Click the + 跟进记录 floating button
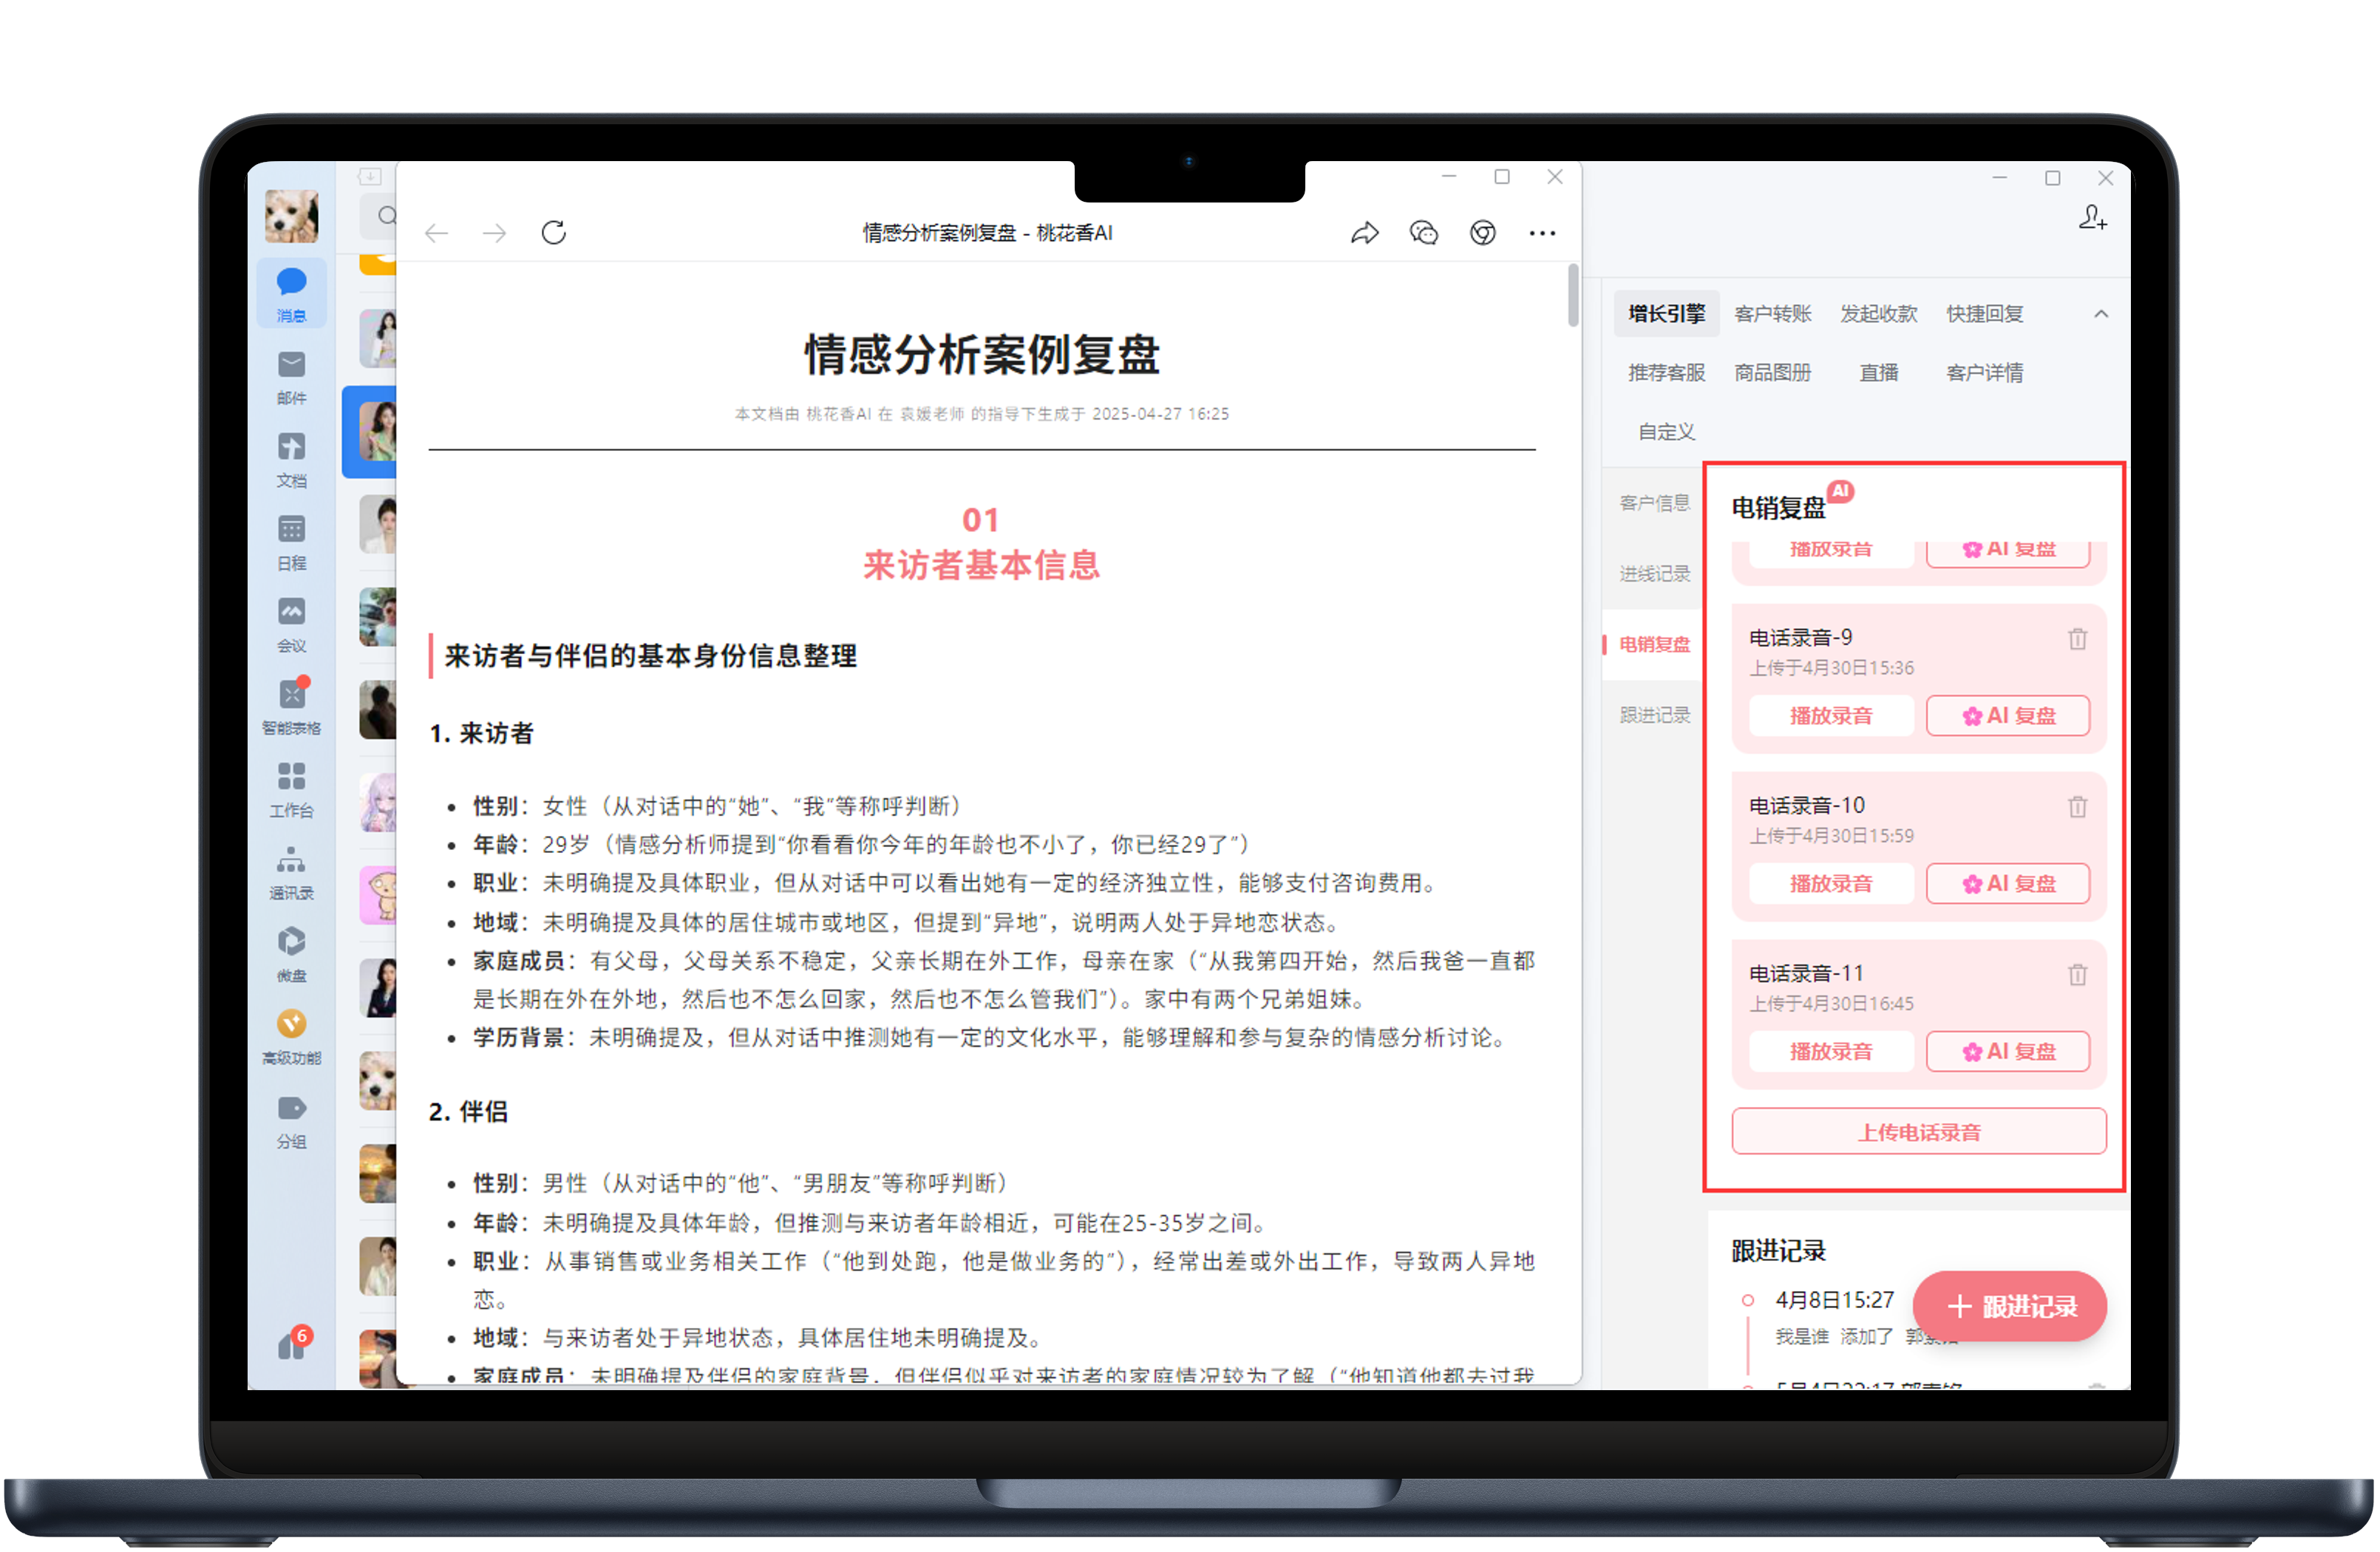This screenshot has height=1552, width=2380. [x=2010, y=1307]
